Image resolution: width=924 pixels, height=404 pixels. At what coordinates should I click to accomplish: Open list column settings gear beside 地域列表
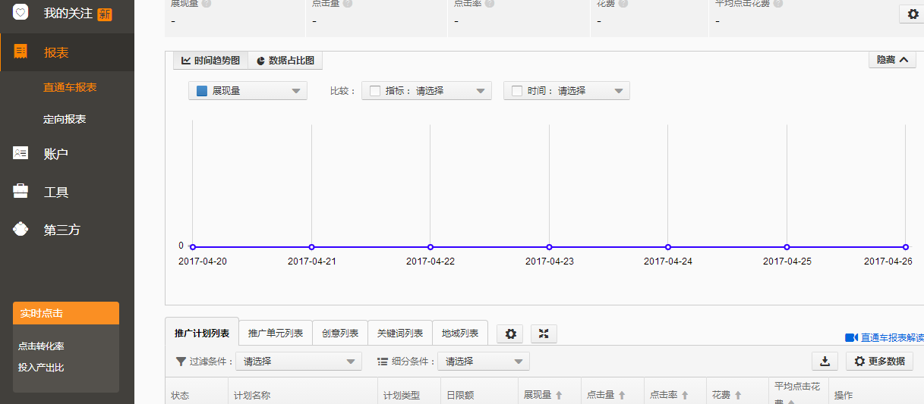(x=511, y=334)
